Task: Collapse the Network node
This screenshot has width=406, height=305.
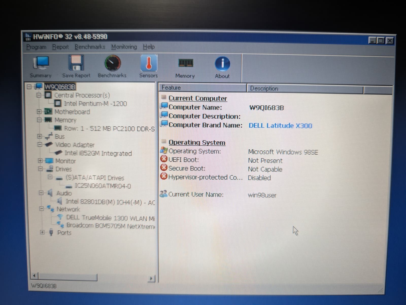Action: click(42, 209)
